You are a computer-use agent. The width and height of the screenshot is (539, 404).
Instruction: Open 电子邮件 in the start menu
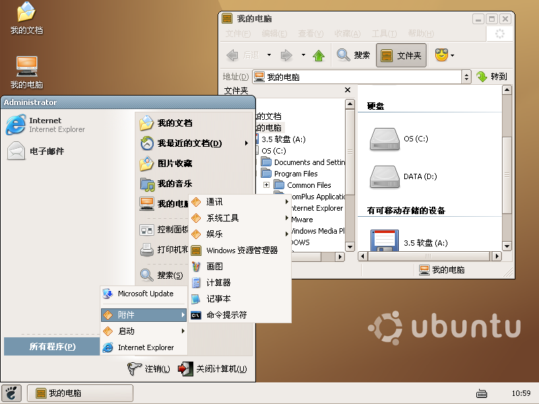(x=36, y=151)
